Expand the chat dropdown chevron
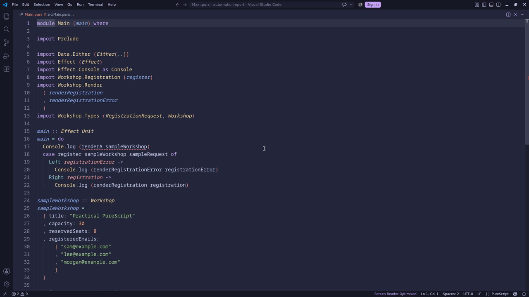529x297 pixels. pyautogui.click(x=351, y=5)
